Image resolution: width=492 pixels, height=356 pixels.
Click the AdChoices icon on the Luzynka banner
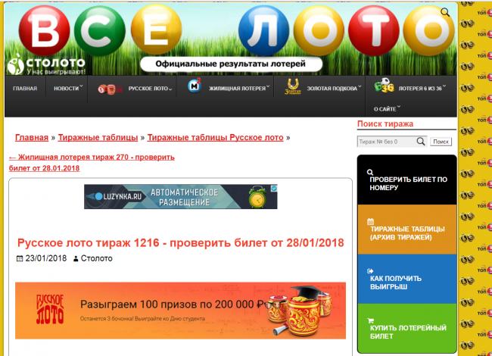[274, 188]
